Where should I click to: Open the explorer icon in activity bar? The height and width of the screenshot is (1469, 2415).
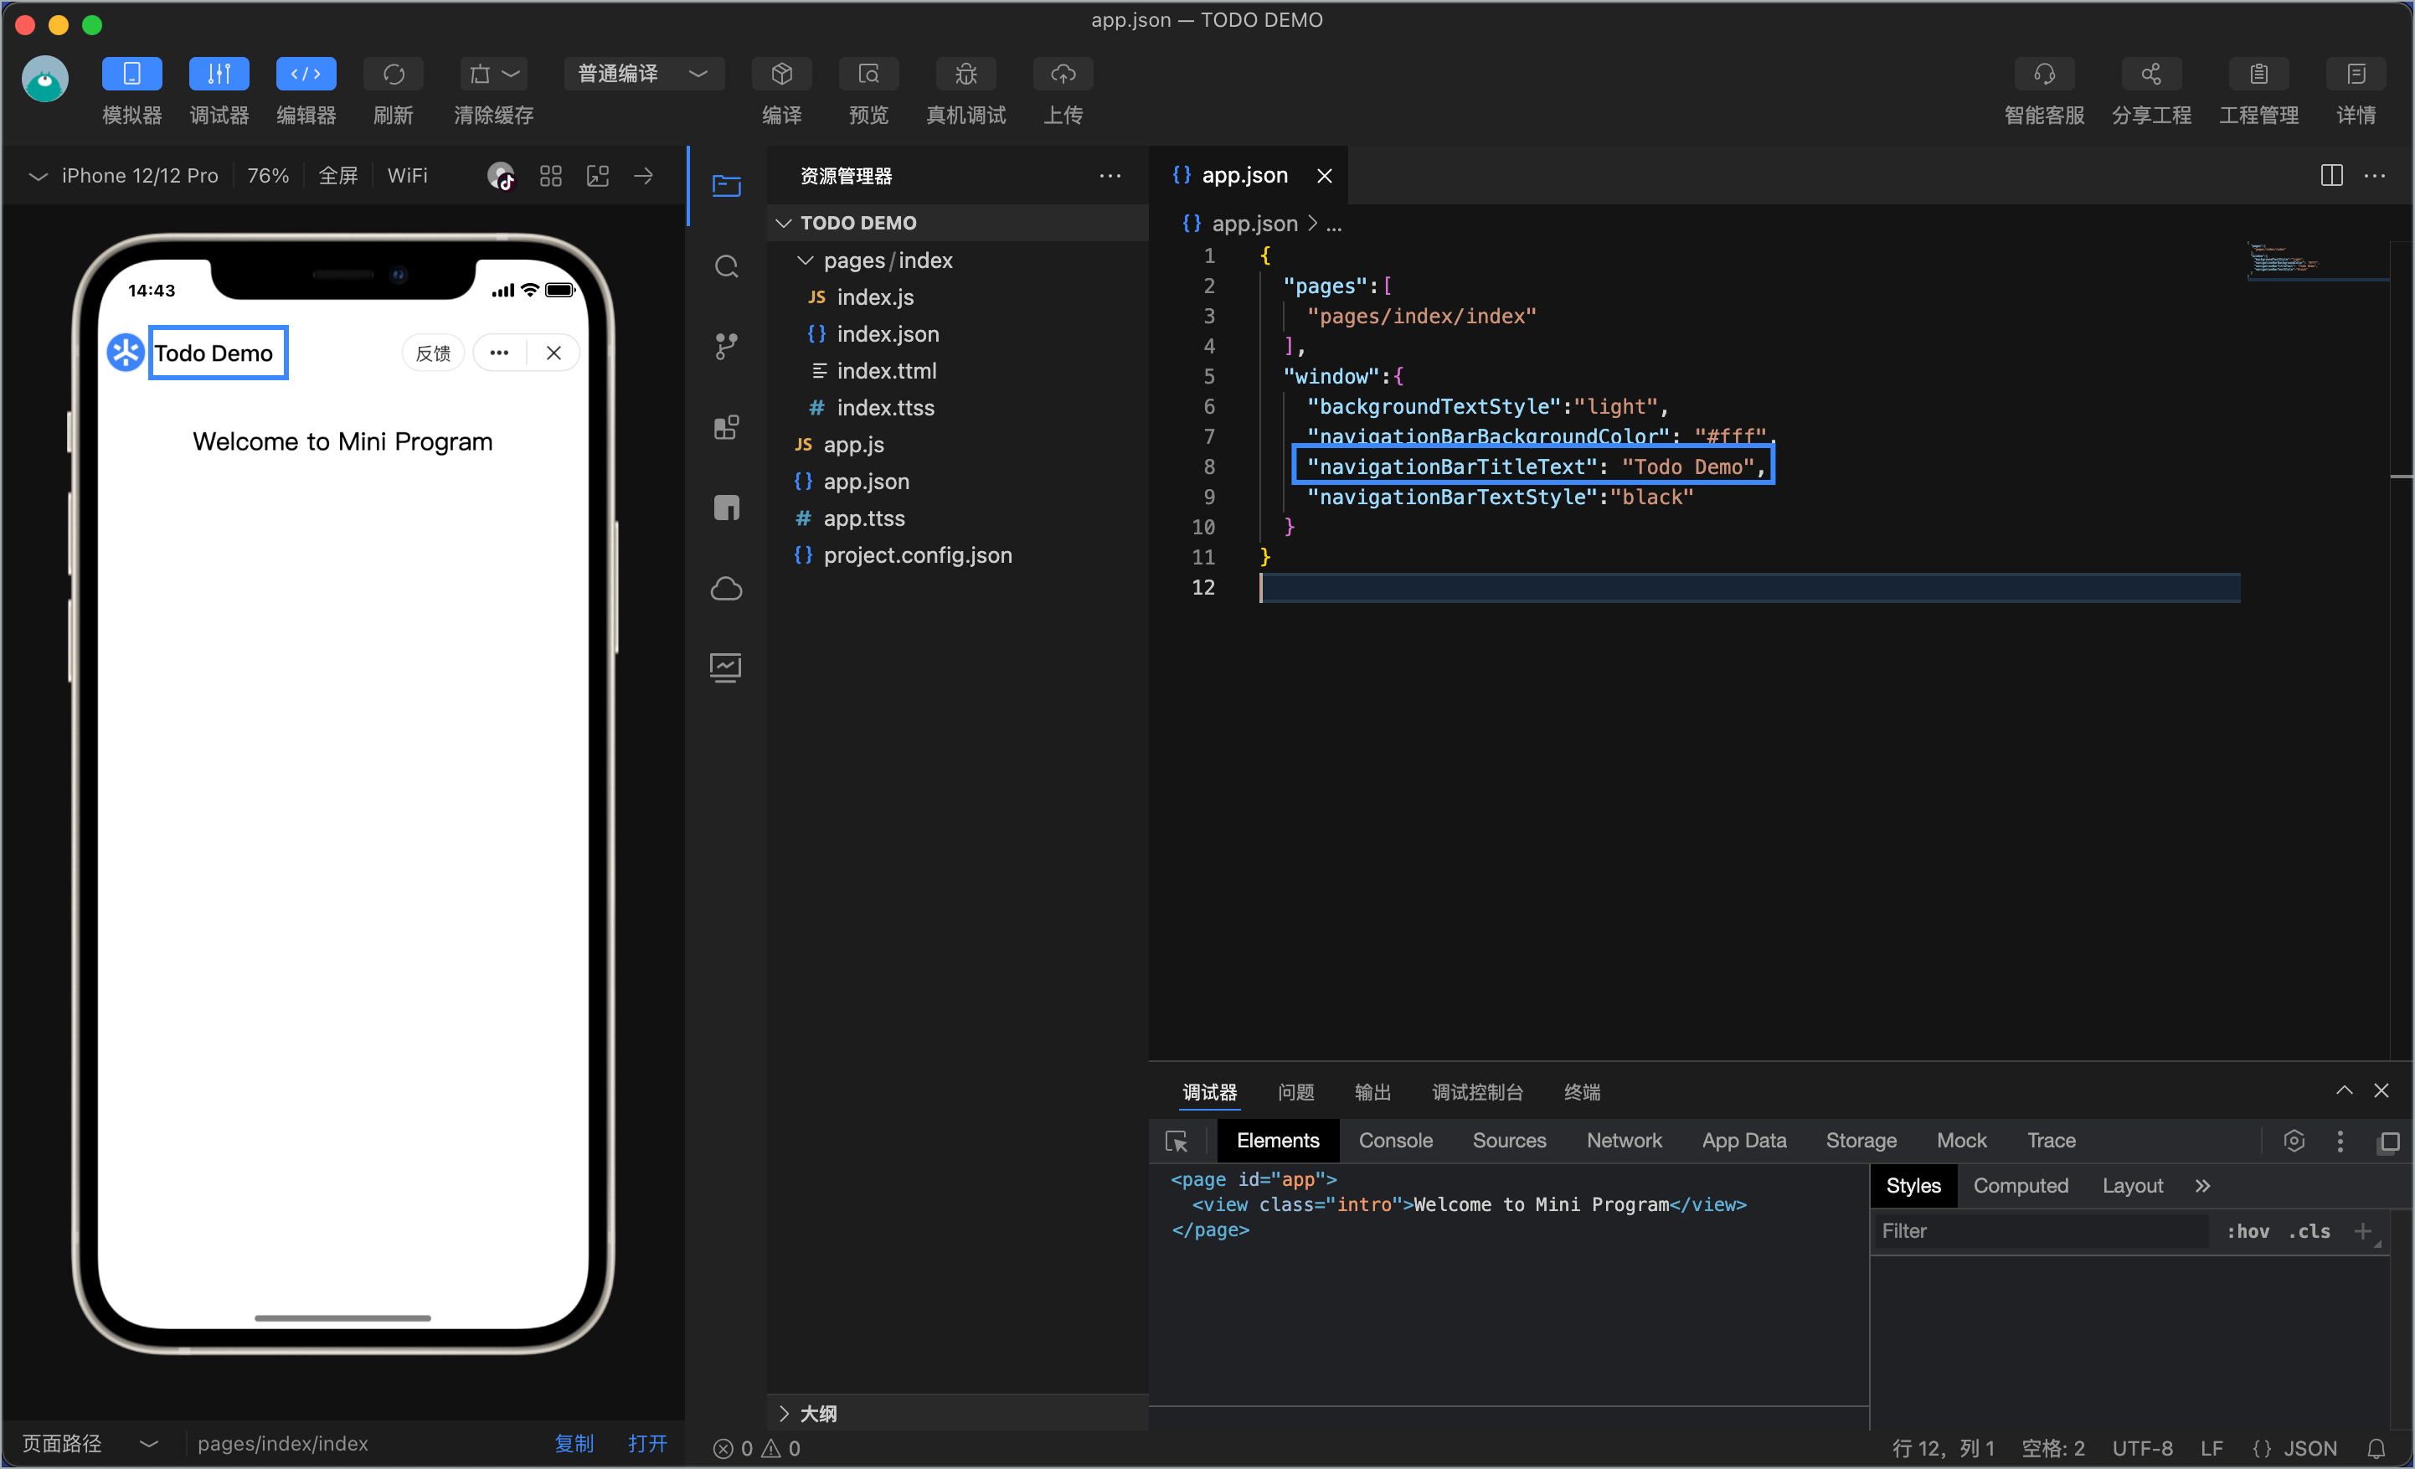[x=726, y=185]
